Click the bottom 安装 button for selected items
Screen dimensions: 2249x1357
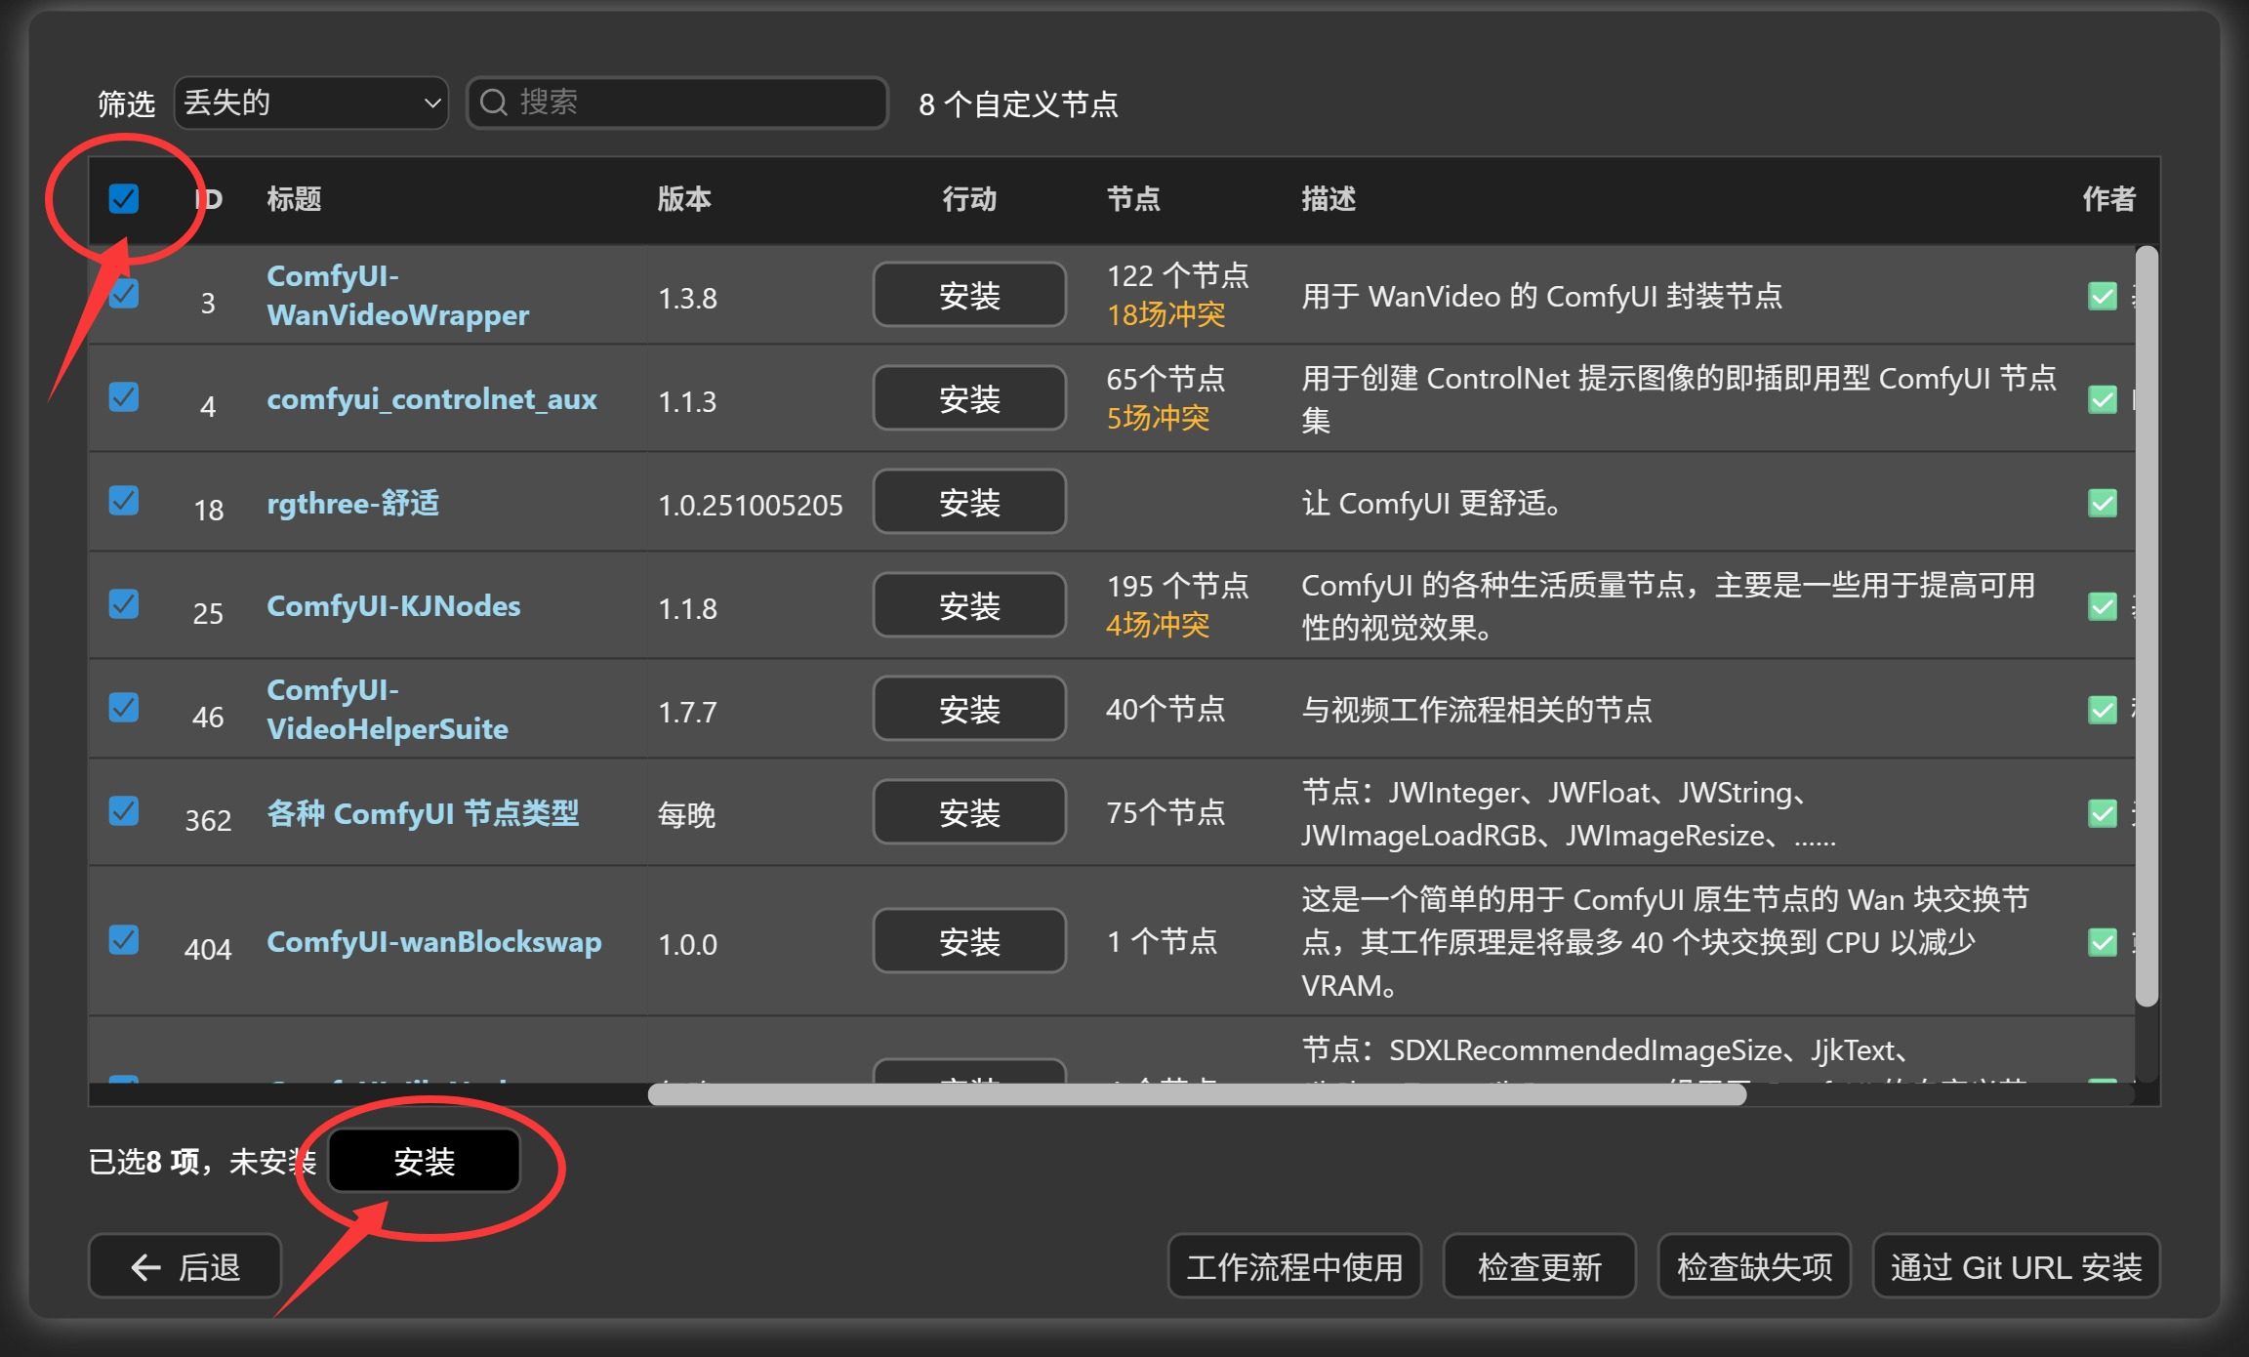424,1161
